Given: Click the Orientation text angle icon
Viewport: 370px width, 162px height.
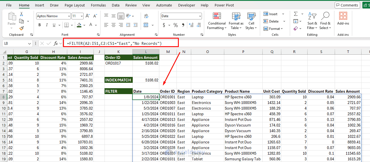Looking at the screenshot, I should point(128,16).
